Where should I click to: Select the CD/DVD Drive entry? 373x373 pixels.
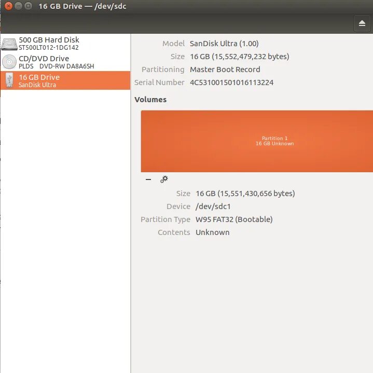65,62
